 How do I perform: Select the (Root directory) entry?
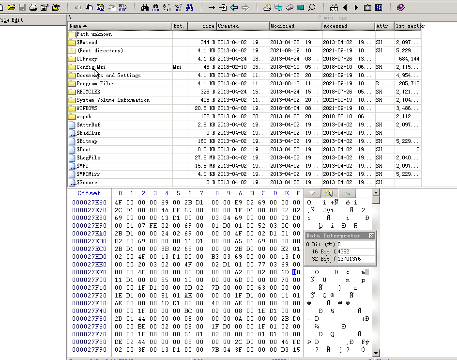(244, 50)
